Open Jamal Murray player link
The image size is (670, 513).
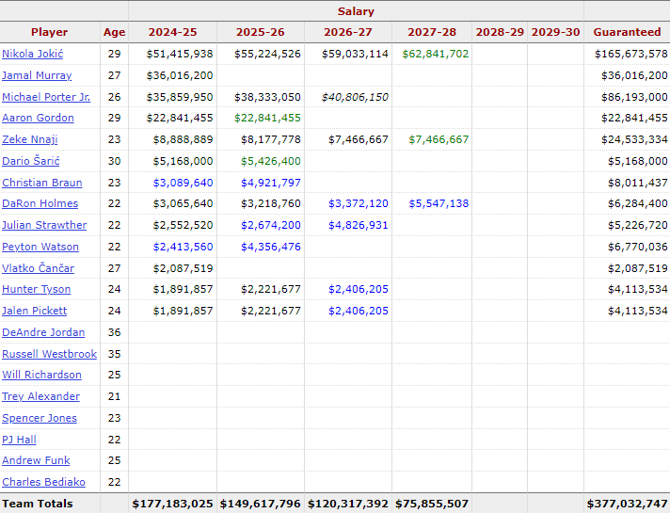point(37,75)
